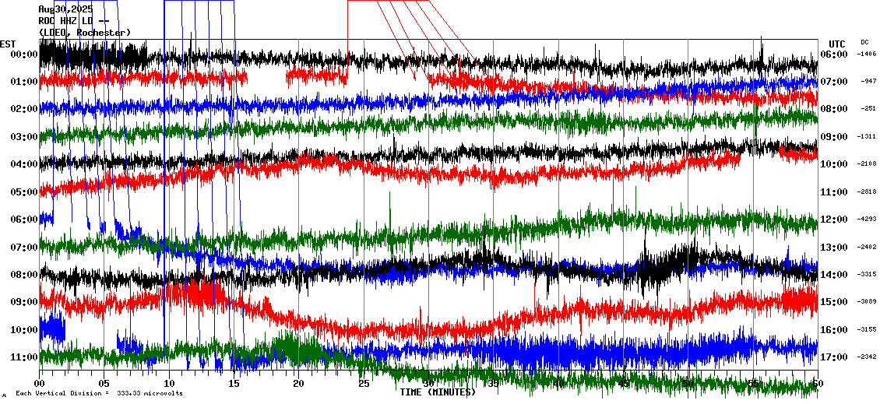The image size is (880, 404).
Task: Click the UTC column header
Action: click(x=837, y=44)
